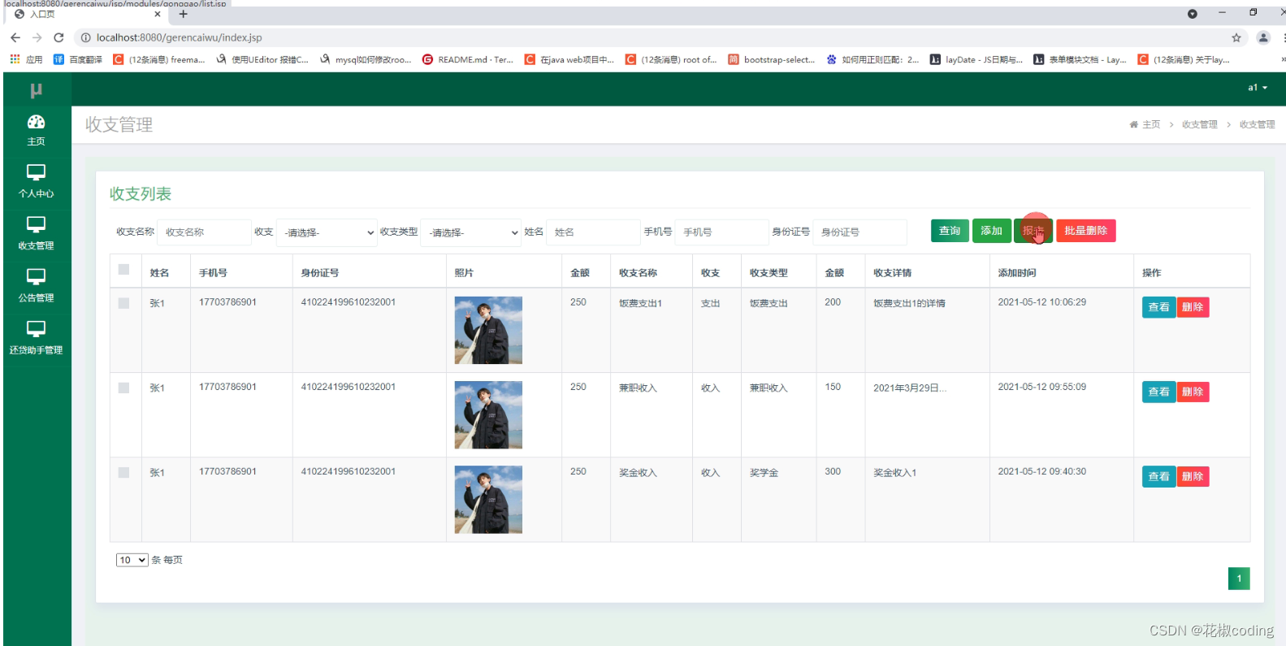Open the 表单模块文档 bookmark
The width and height of the screenshot is (1286, 646).
coord(1080,59)
